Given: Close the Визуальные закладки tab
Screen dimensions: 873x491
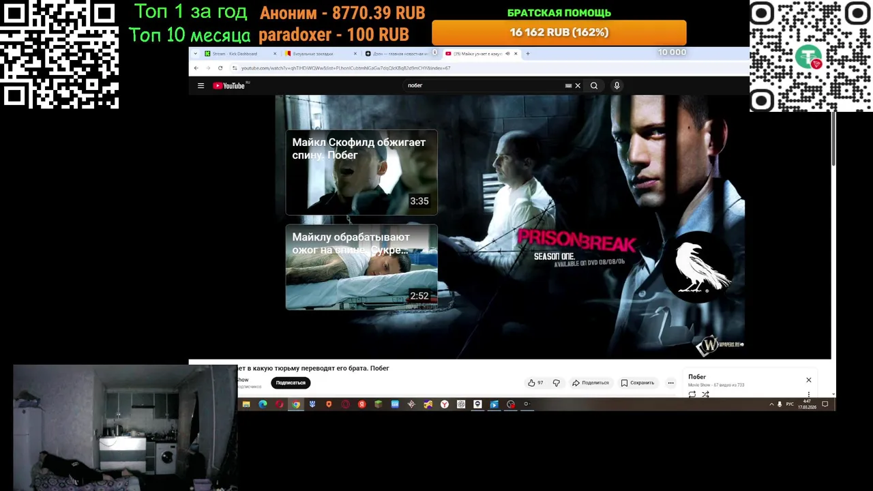Looking at the screenshot, I should [x=355, y=54].
